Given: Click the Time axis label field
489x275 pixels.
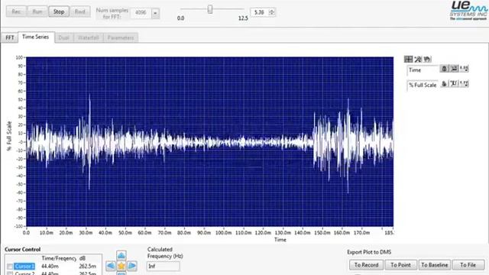Looking at the screenshot, I should 423,70.
